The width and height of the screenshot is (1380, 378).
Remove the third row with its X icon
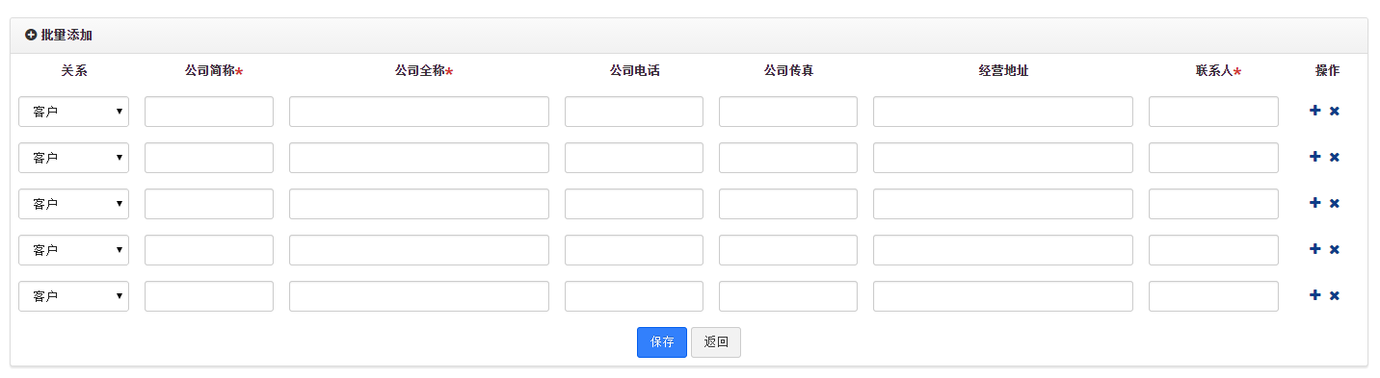1335,204
